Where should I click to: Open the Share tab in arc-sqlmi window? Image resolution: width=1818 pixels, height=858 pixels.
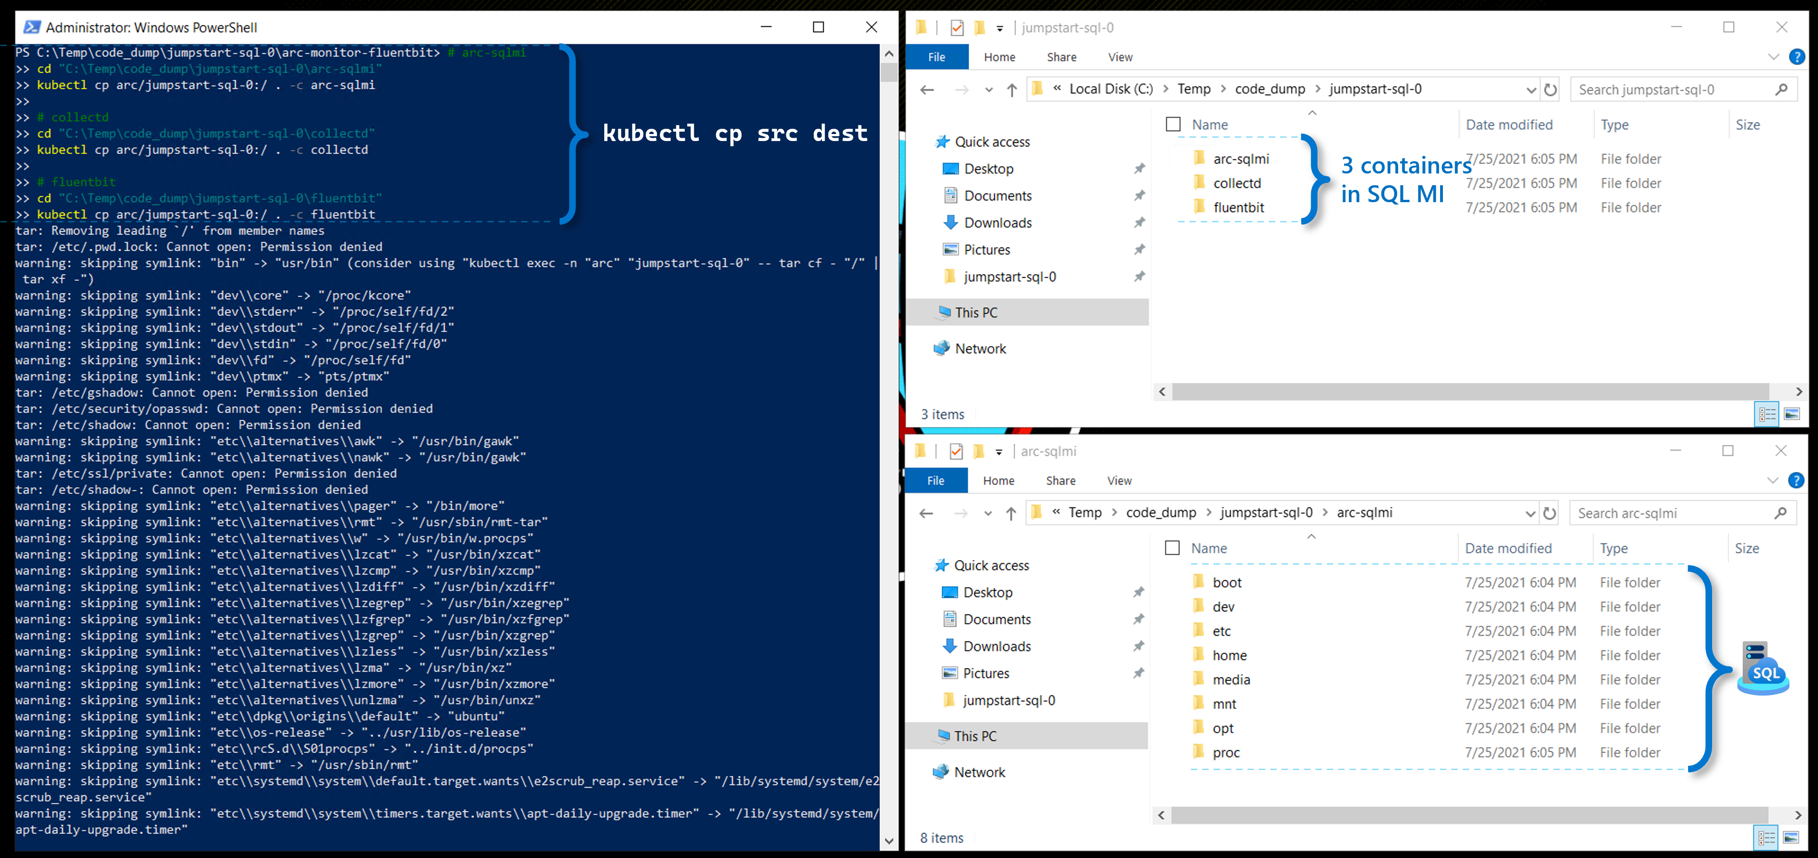click(1060, 481)
